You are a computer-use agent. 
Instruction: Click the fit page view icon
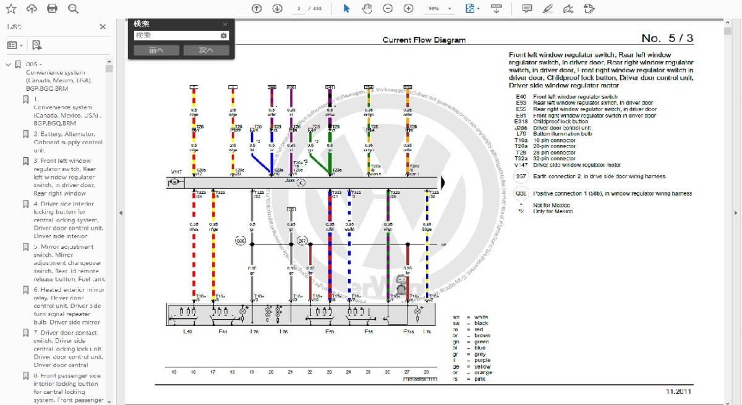(x=470, y=9)
